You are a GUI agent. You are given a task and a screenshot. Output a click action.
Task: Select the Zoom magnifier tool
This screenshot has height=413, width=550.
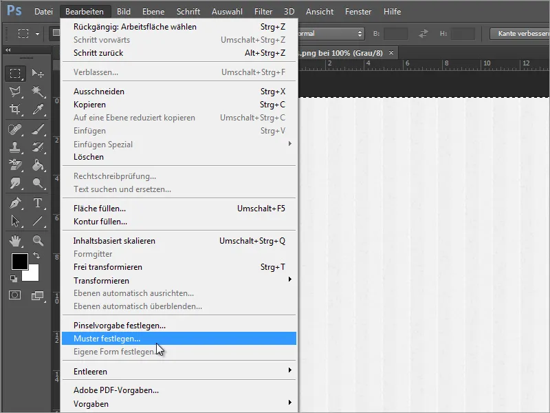[x=38, y=240]
